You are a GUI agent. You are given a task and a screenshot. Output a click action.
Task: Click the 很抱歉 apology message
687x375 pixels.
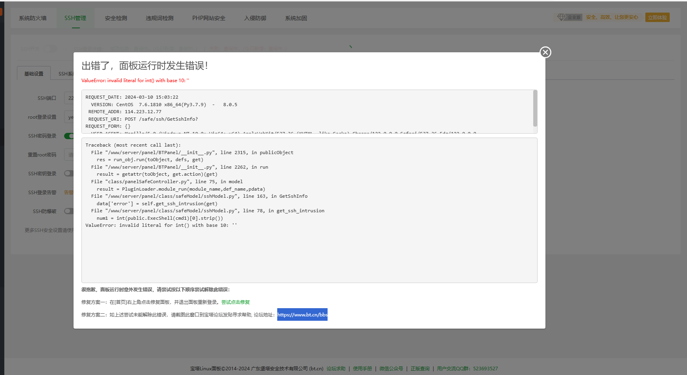coord(156,290)
